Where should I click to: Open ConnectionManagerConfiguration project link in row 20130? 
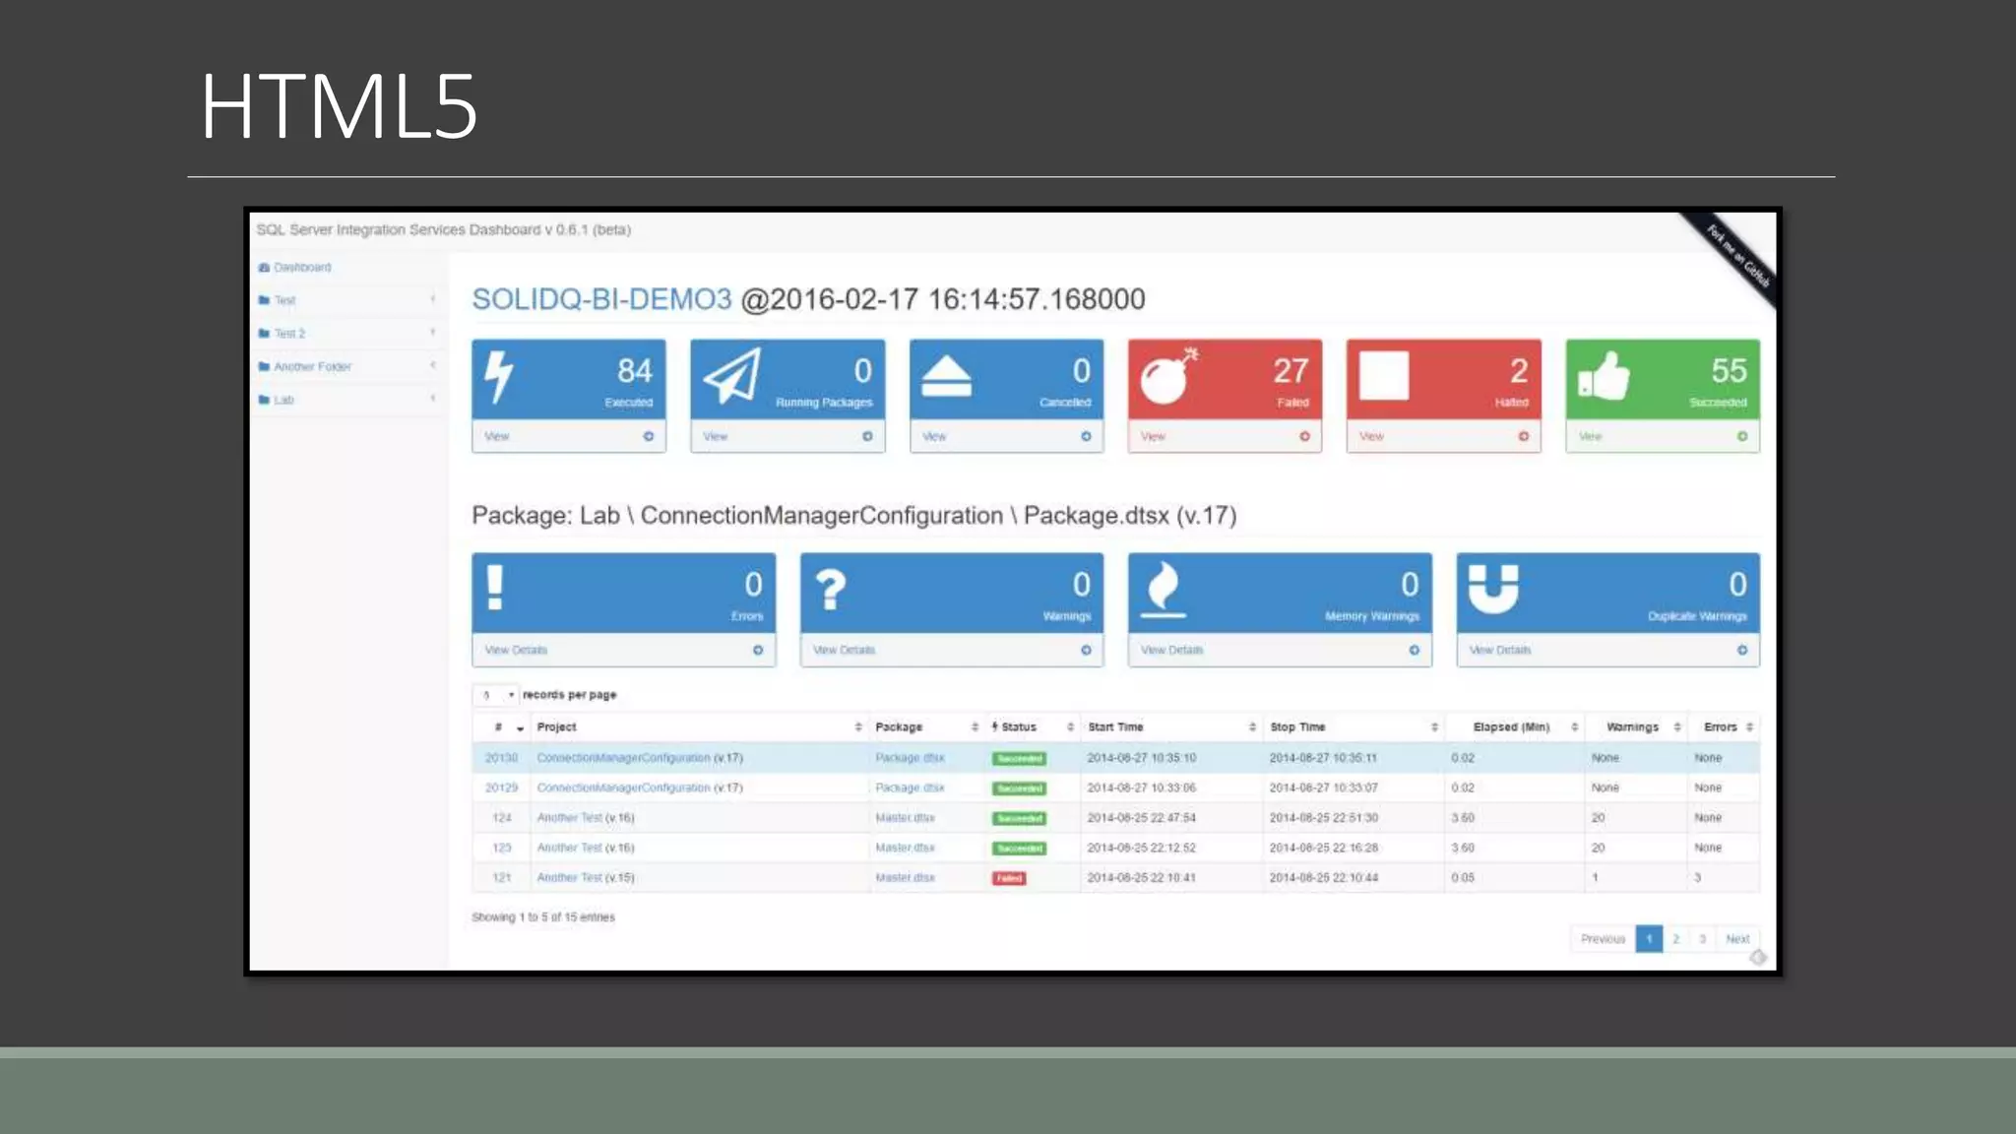[x=623, y=758]
